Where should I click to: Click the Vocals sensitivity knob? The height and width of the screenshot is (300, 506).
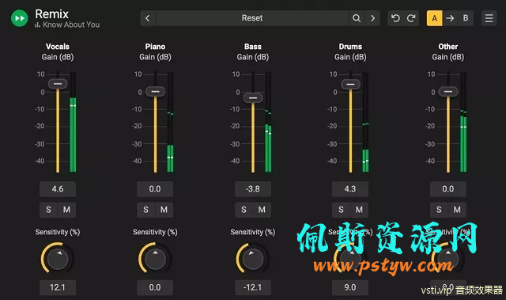pyautogui.click(x=58, y=259)
